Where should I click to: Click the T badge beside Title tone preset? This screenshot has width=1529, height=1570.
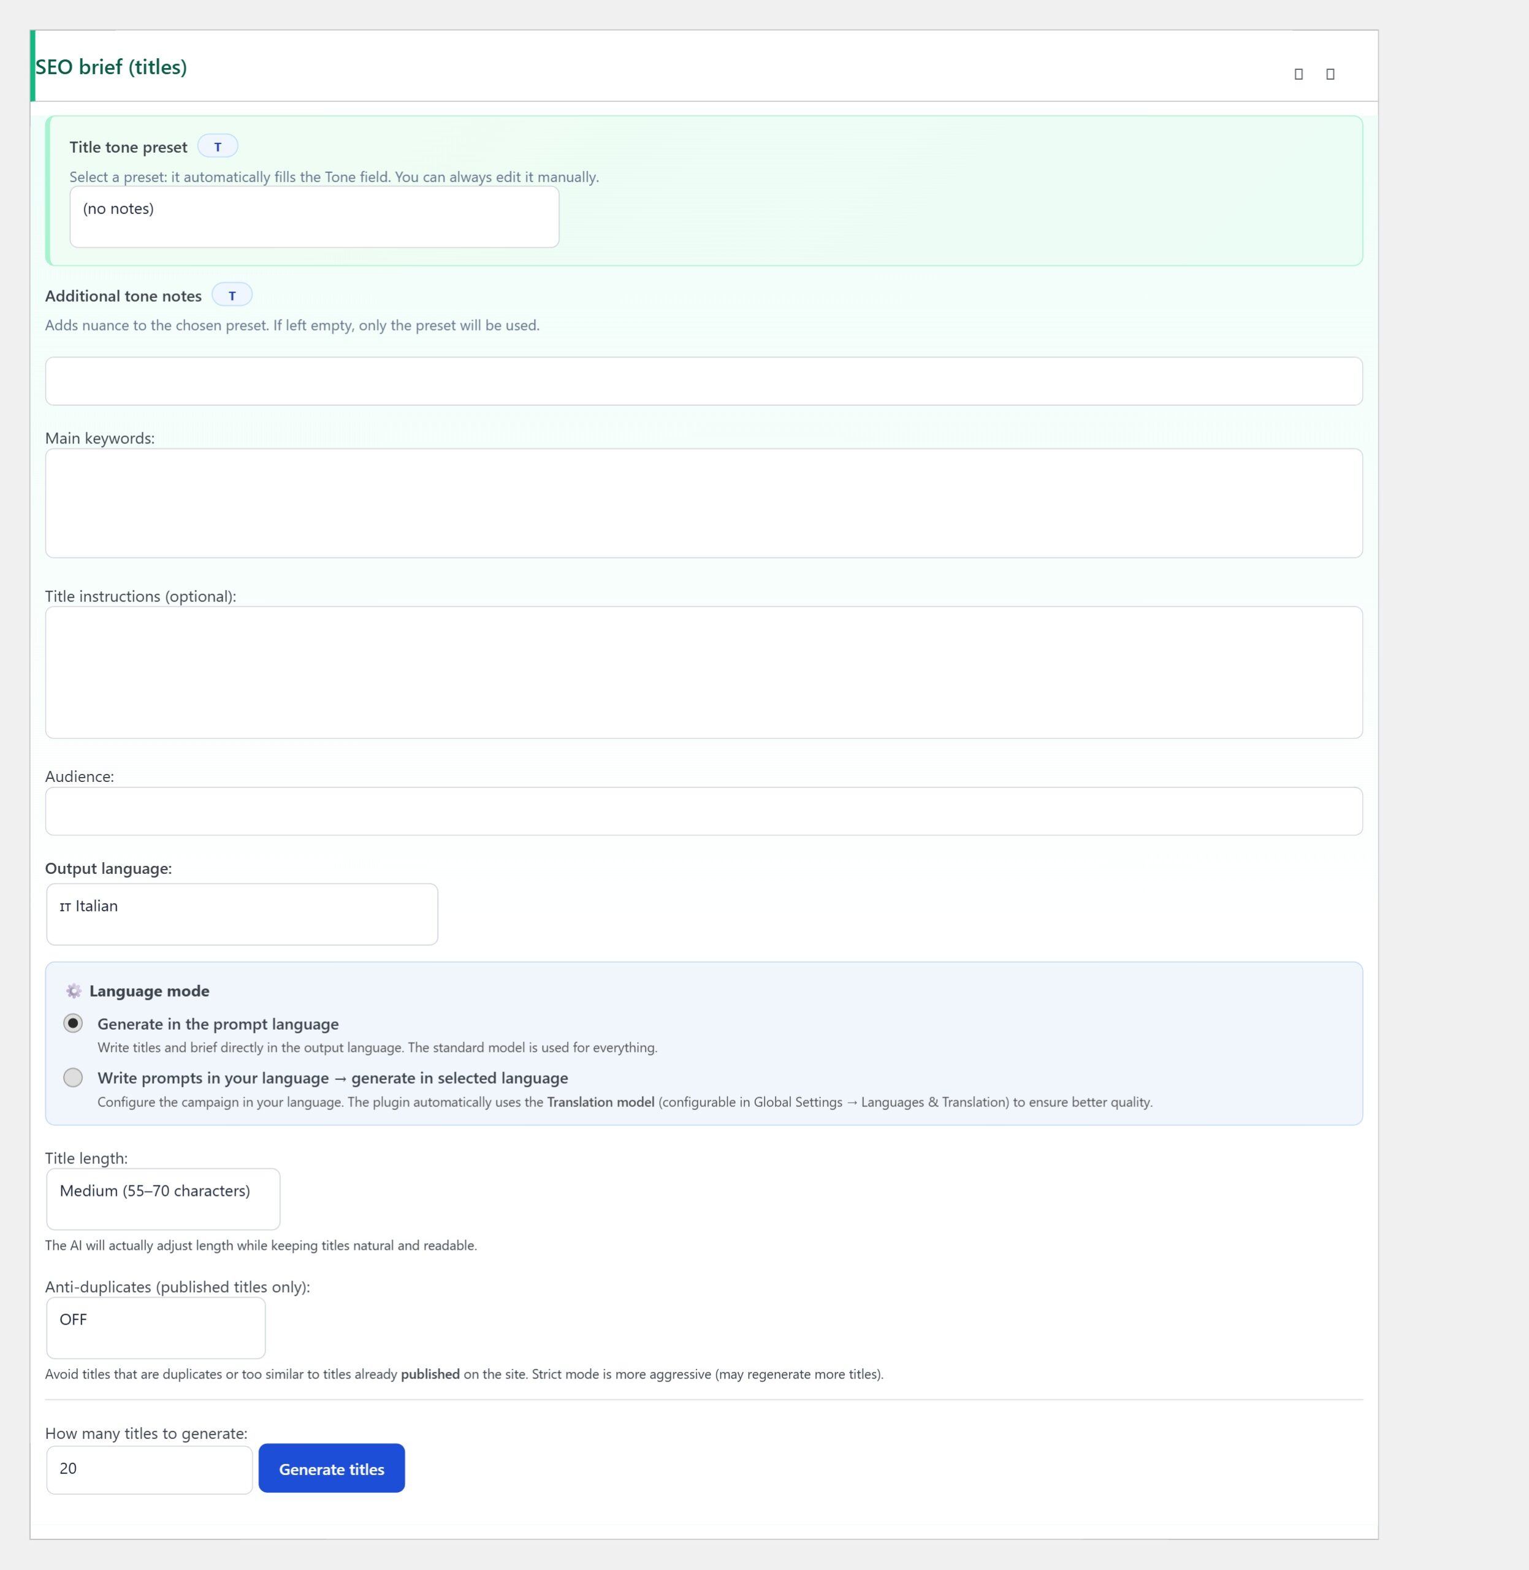tap(218, 146)
